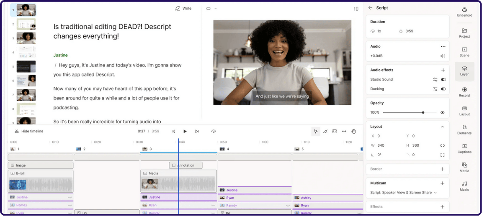Add an Effect with plus icon
Viewport: 482px width, 216px height.
click(x=442, y=207)
